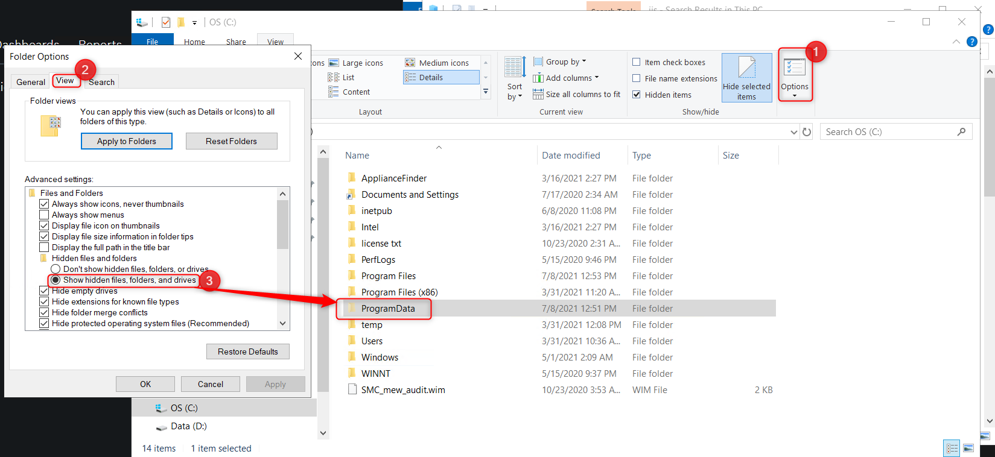Switch to the General tab
Screen dimensions: 995x457
(31, 82)
